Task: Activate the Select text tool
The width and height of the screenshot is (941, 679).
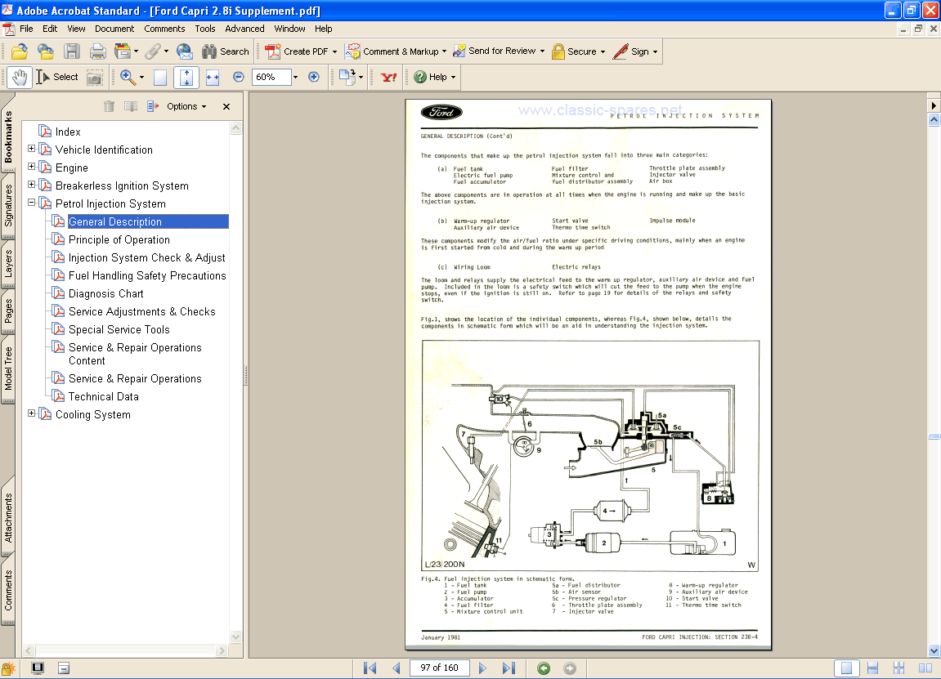Action: pyautogui.click(x=57, y=77)
